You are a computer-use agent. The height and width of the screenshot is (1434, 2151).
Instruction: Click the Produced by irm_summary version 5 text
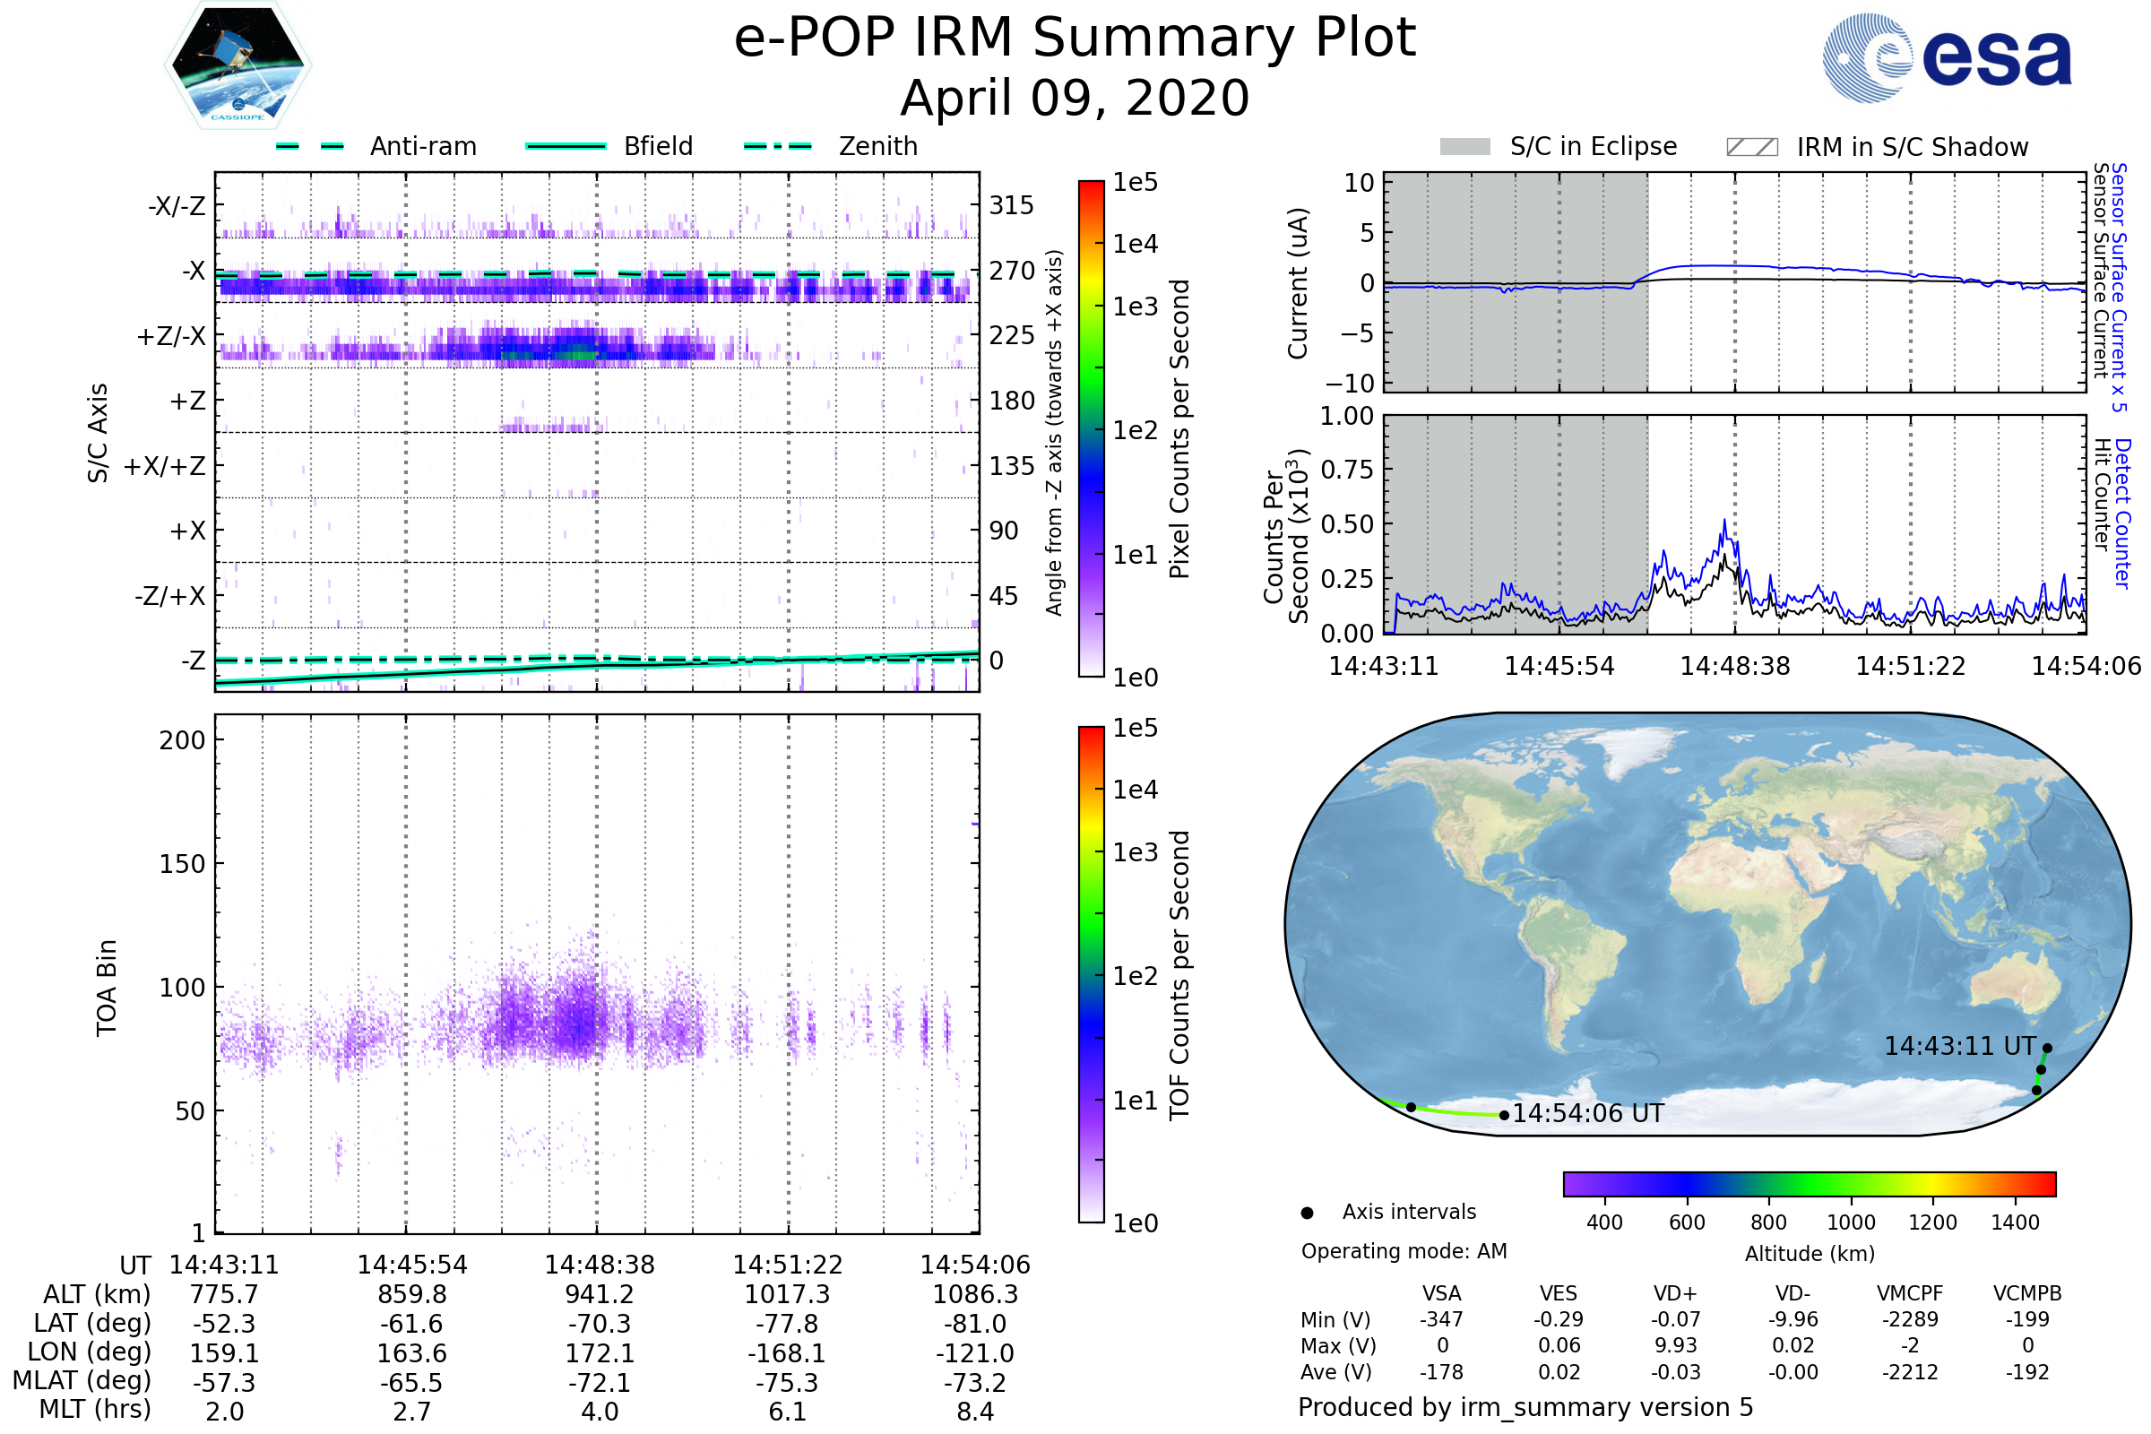1525,1407
